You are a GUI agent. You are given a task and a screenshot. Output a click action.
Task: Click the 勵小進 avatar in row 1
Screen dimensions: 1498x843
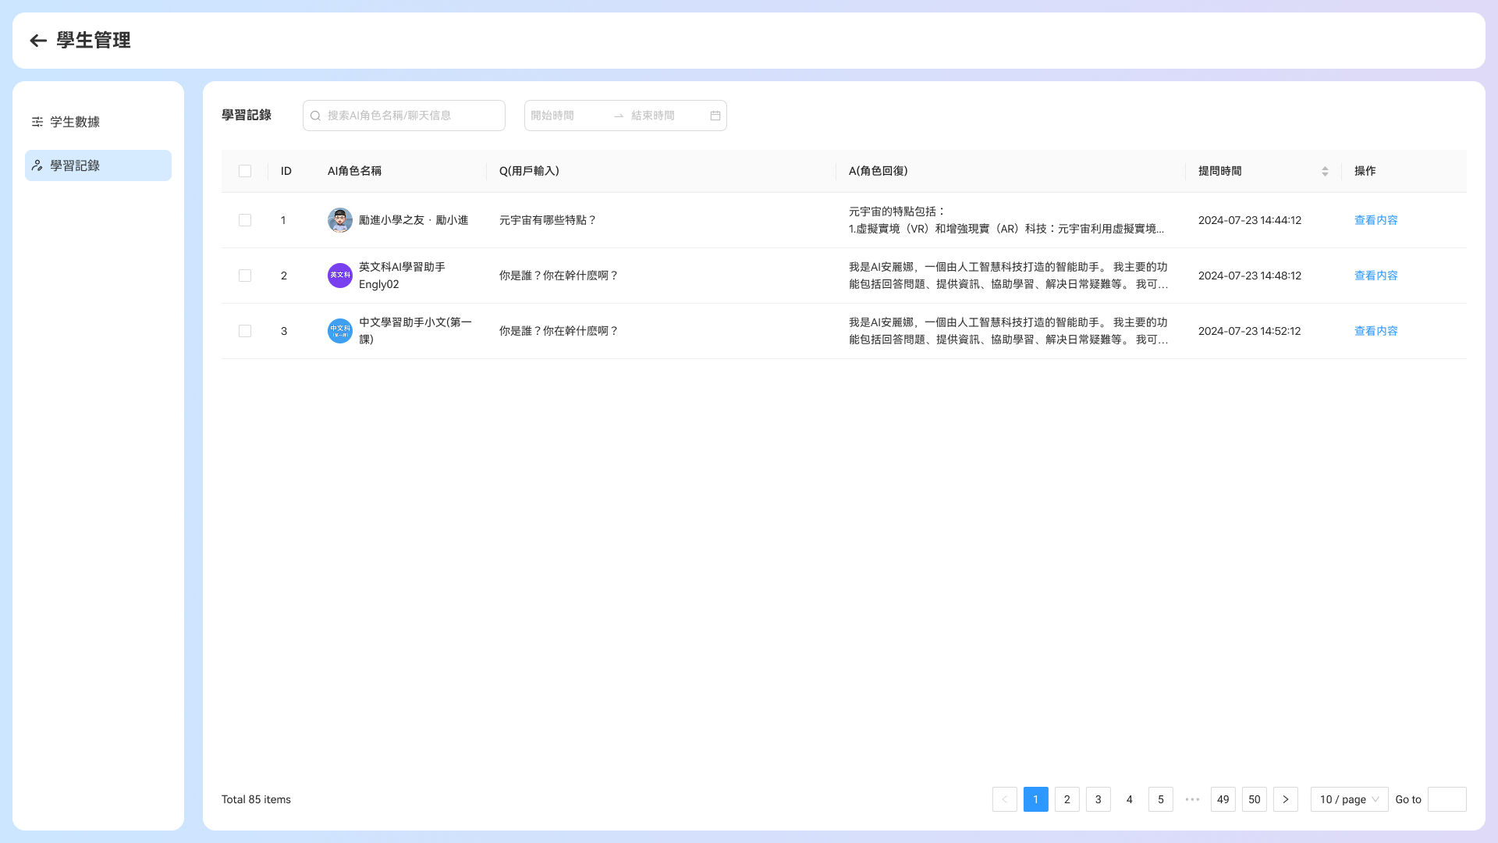[x=340, y=220]
